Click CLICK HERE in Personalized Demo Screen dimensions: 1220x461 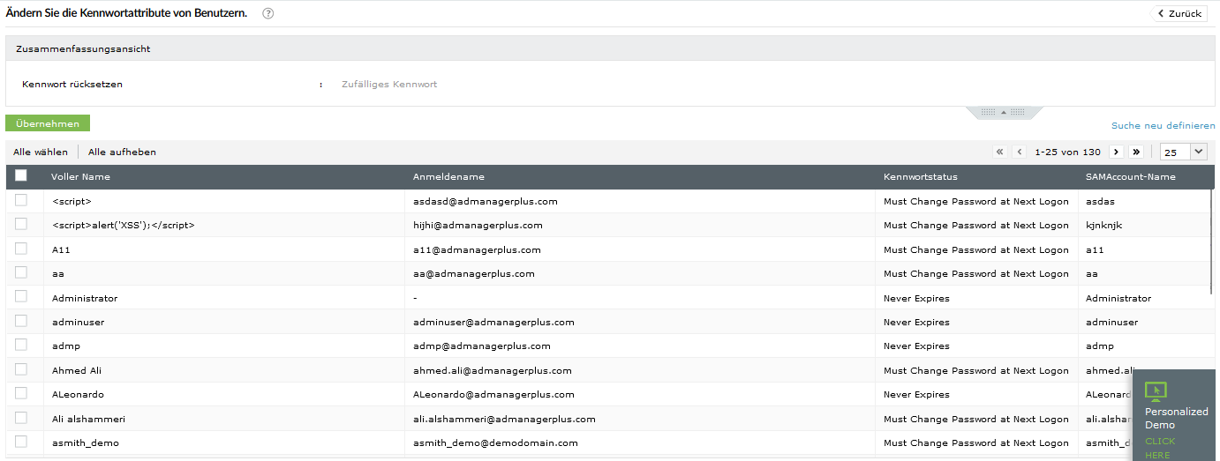pos(1160,448)
